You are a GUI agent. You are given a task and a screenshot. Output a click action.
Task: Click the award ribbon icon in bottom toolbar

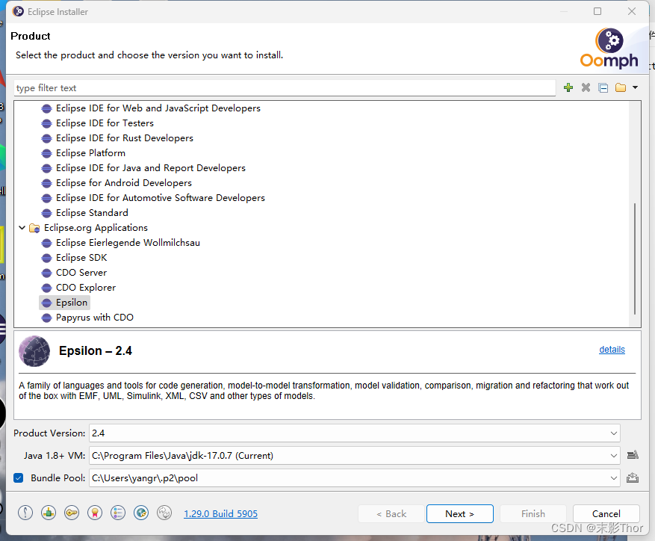95,513
